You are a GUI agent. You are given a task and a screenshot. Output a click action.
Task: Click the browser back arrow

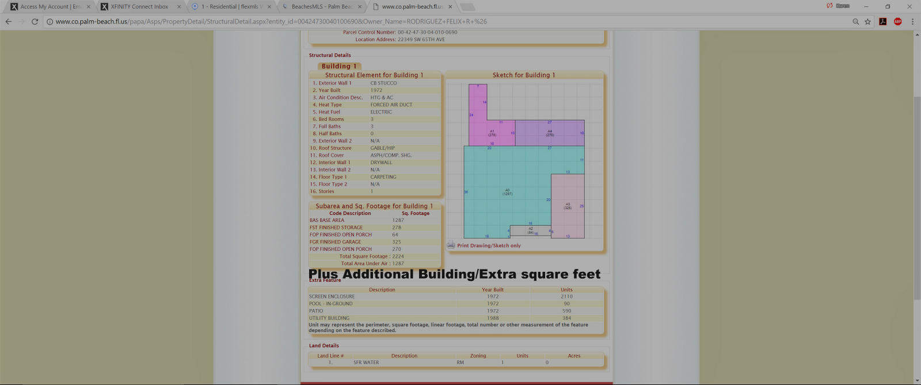[x=8, y=22]
